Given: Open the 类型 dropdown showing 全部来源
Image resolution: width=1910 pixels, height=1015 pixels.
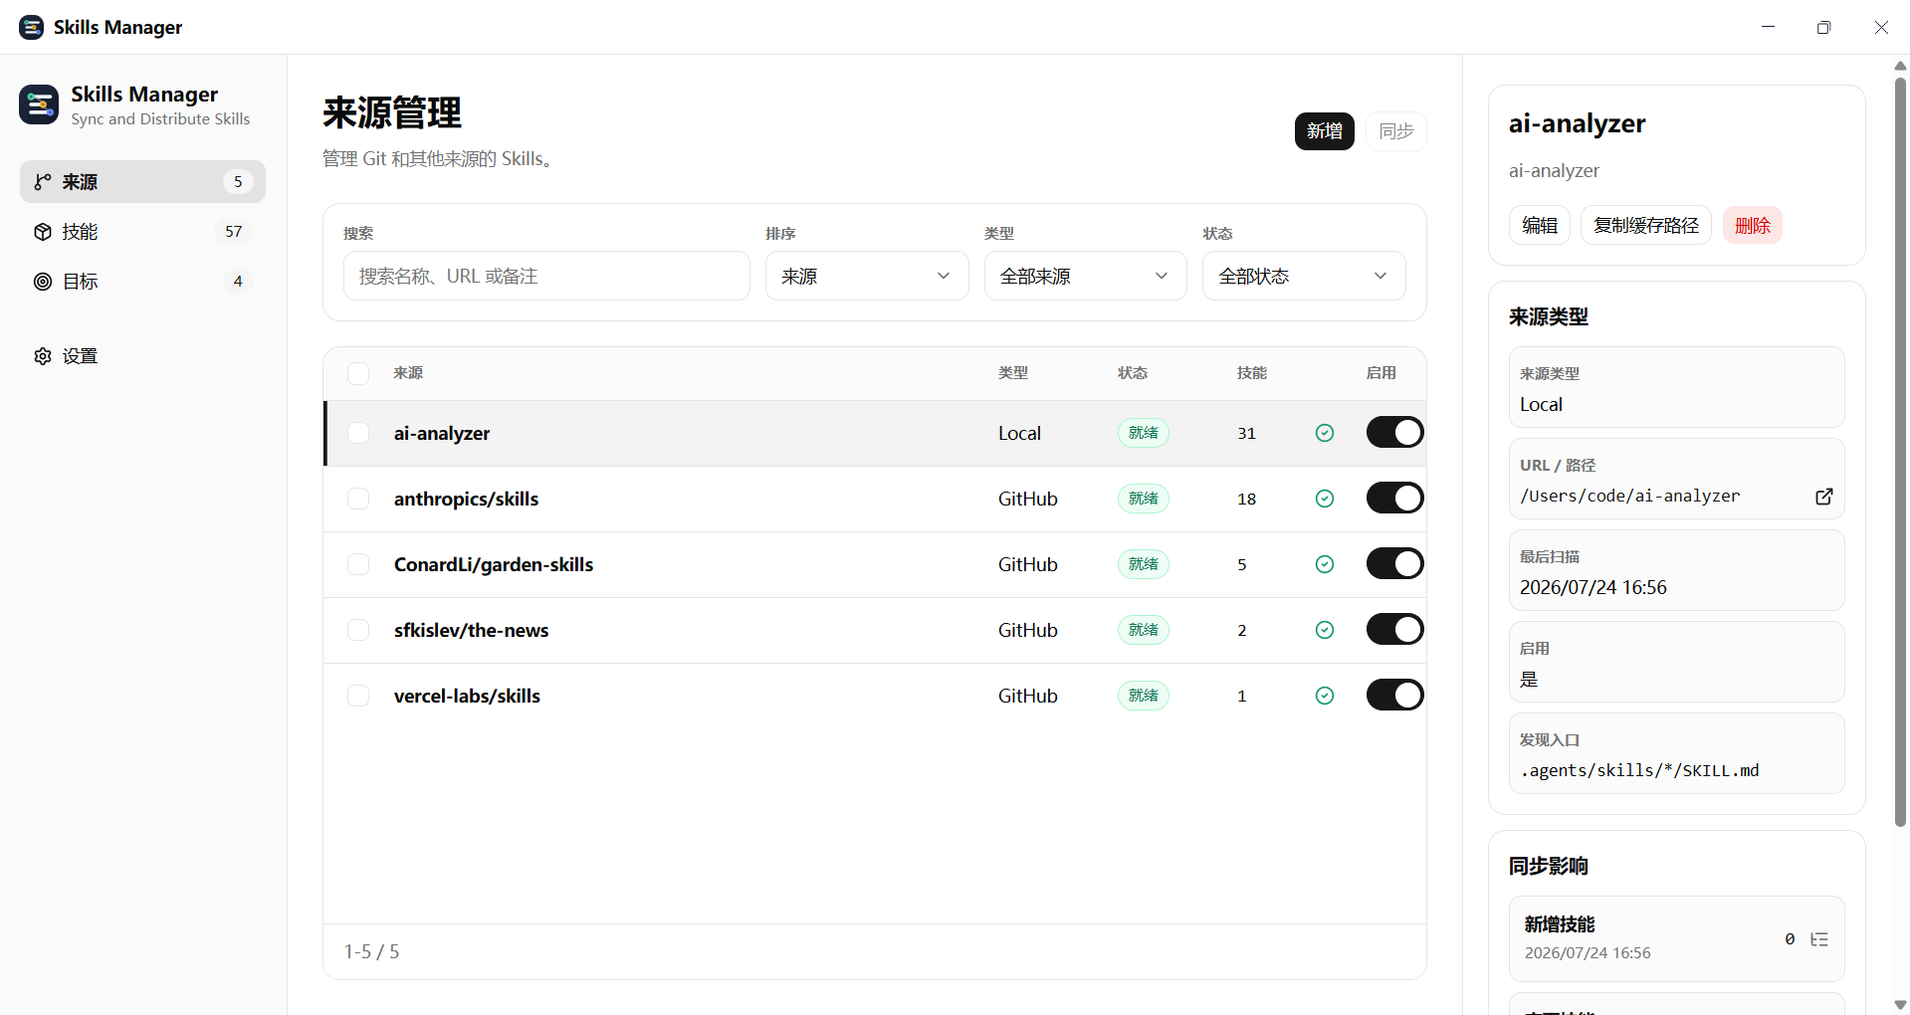Looking at the screenshot, I should pos(1085,276).
